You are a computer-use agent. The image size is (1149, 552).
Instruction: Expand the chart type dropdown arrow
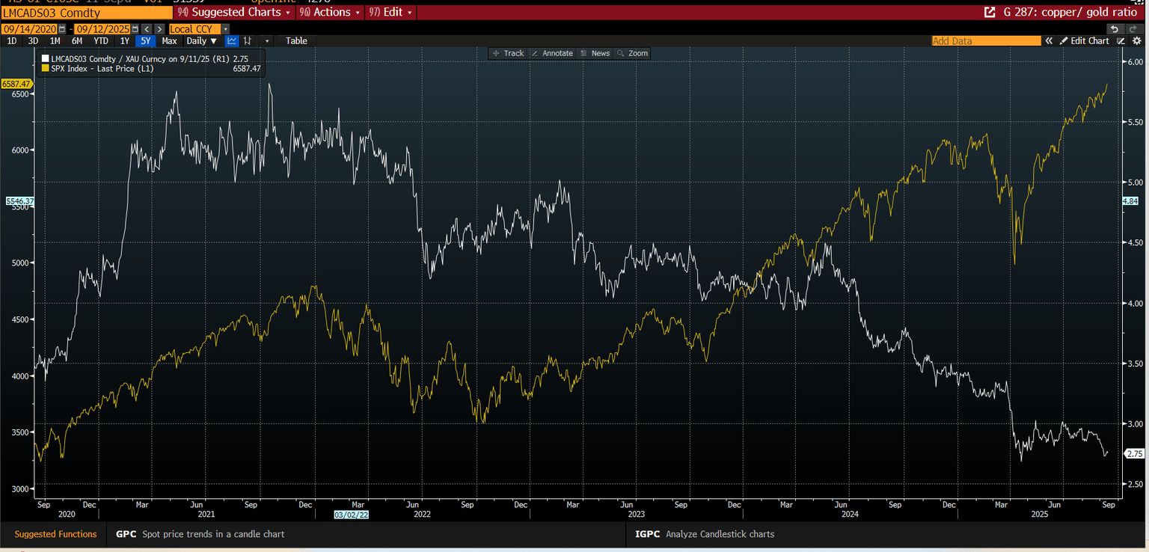click(x=266, y=41)
